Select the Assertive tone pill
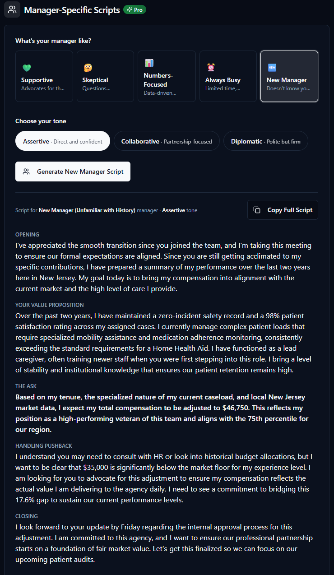The height and width of the screenshot is (575, 334). tap(62, 141)
